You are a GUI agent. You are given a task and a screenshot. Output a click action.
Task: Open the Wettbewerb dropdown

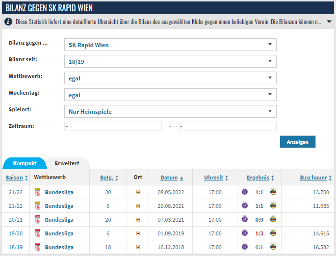(170, 78)
